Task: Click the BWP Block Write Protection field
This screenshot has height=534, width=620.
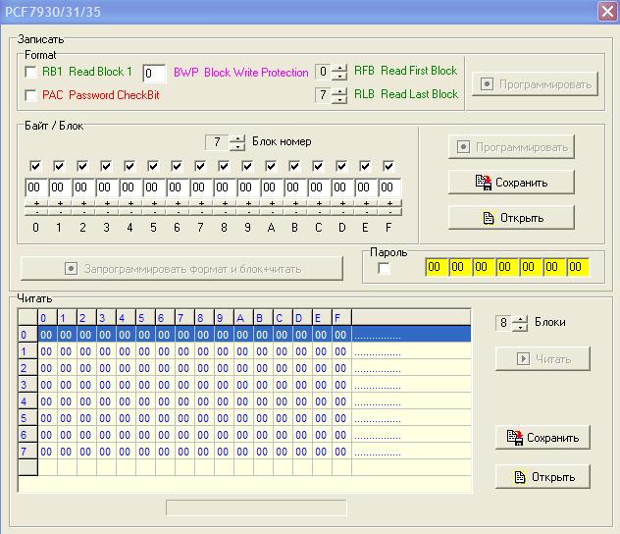Action: 154,74
